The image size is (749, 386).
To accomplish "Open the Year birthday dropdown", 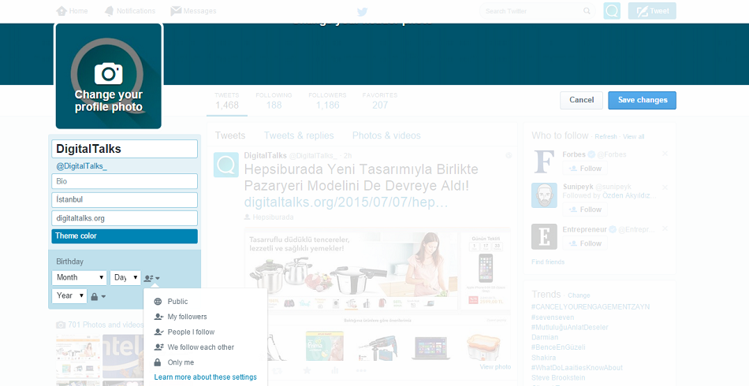I will tap(69, 296).
